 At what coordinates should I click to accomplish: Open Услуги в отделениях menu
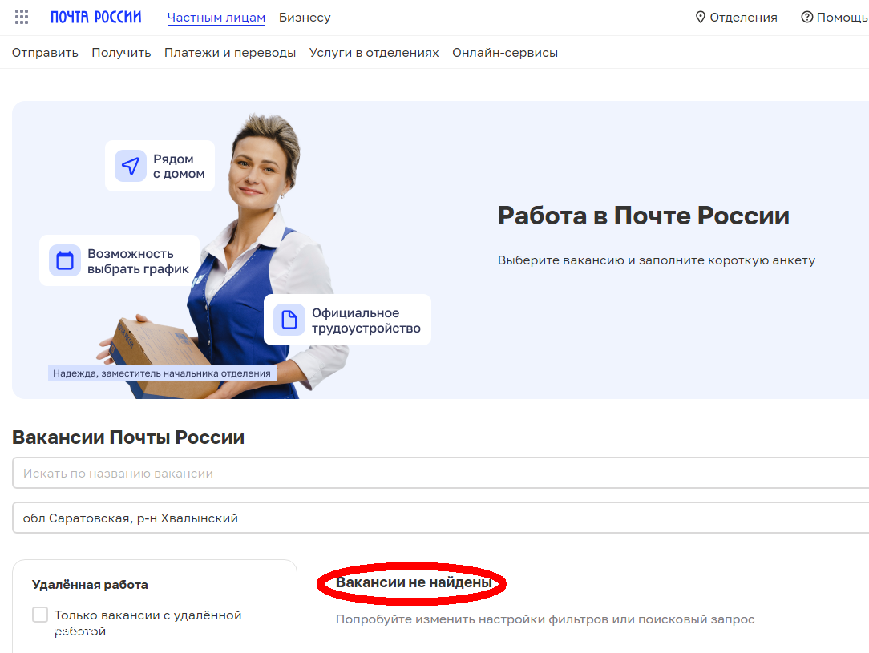[374, 53]
